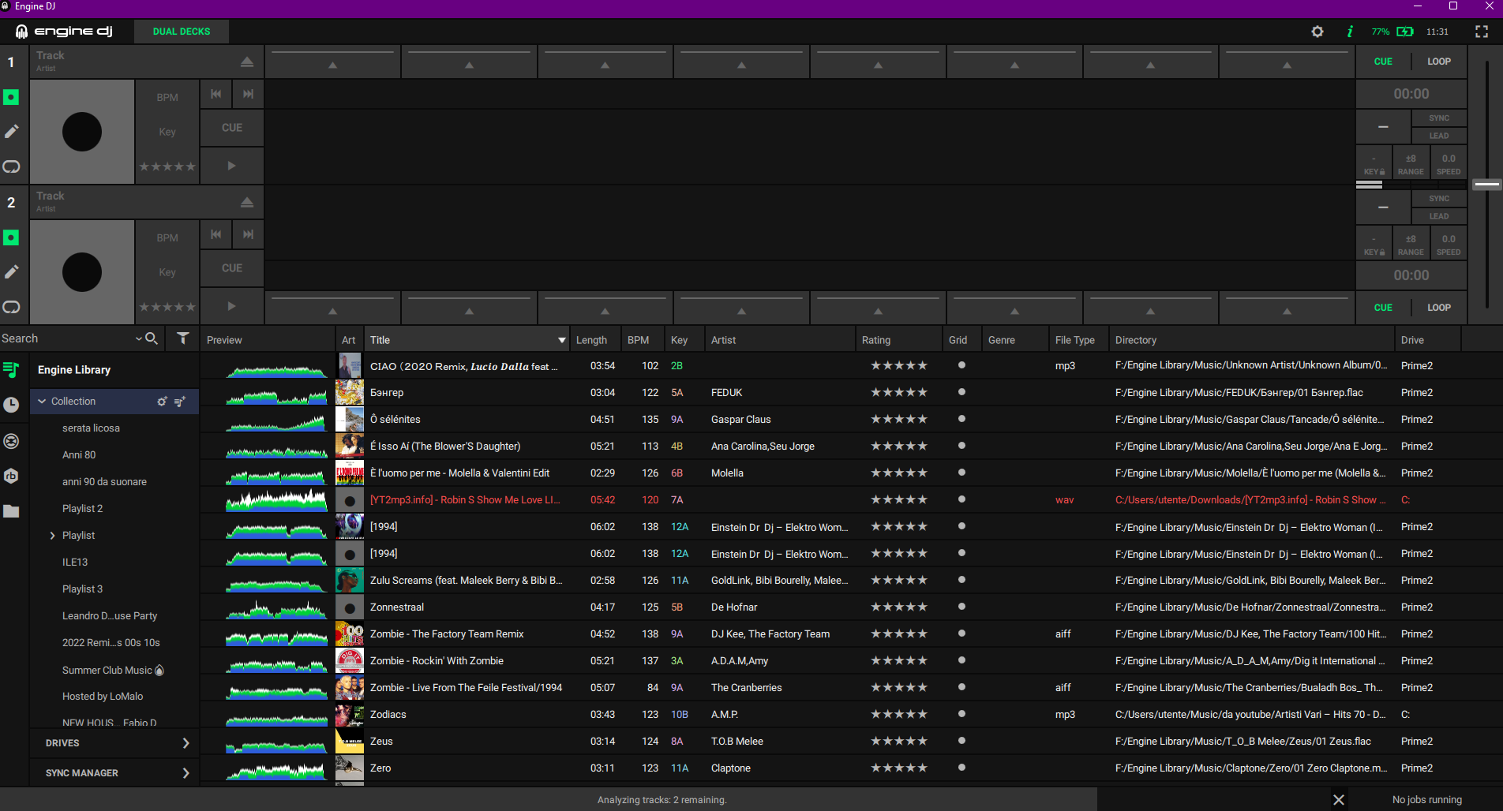
Task: Toggle deck 2 loop icon in sidebar
Action: [x=11, y=307]
